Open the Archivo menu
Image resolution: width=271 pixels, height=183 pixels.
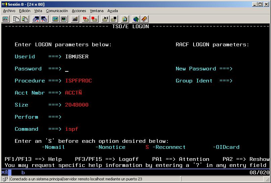pos(9,11)
